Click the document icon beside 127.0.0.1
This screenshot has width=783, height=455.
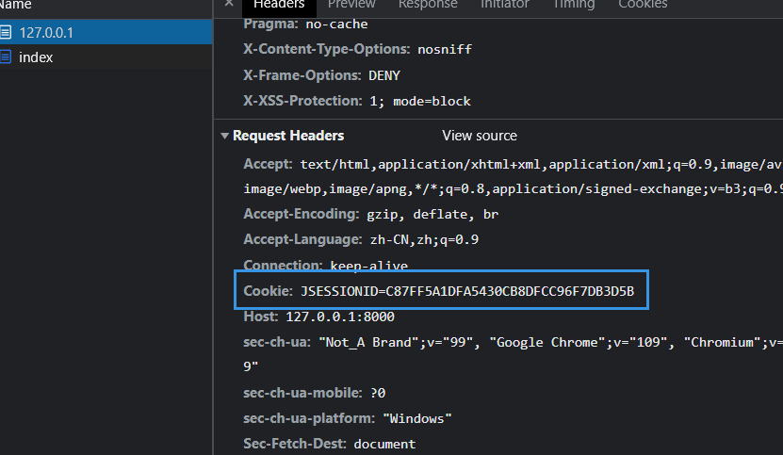7,33
